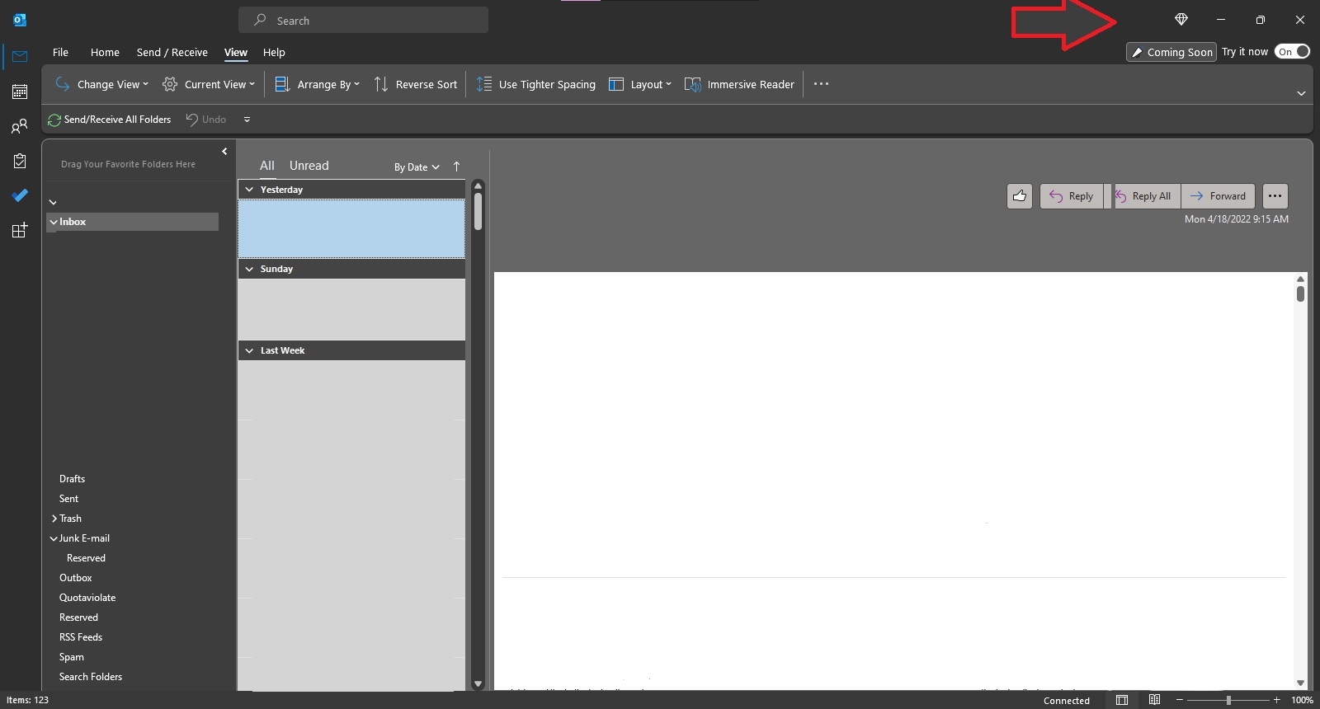
Task: Collapse the Sunday message group
Action: pyautogui.click(x=249, y=269)
